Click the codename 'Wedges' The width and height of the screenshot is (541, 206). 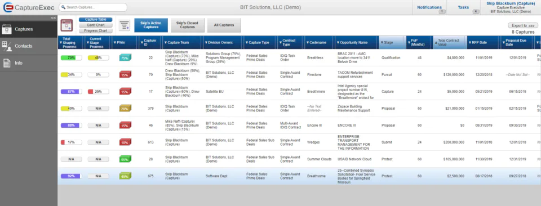click(x=313, y=142)
